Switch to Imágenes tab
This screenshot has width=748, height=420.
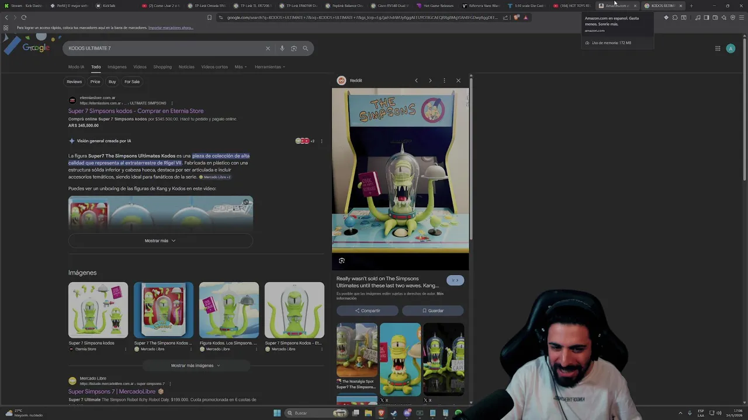click(x=117, y=67)
